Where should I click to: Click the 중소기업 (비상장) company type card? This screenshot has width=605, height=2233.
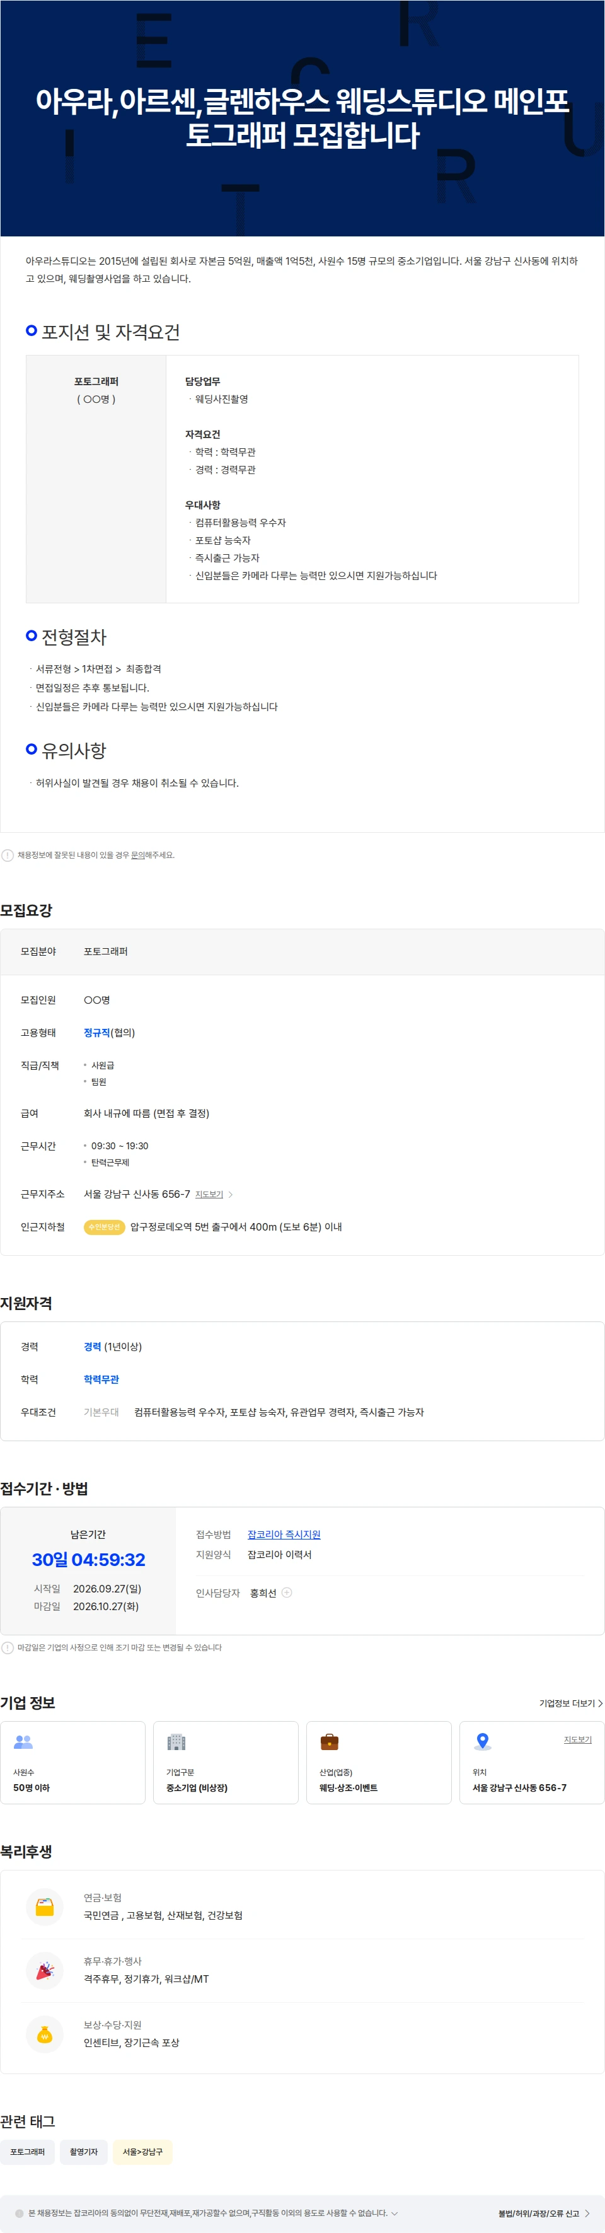point(226,1762)
